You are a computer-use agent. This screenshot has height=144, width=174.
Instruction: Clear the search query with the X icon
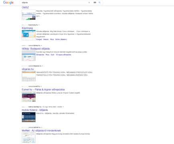pos(89,2)
